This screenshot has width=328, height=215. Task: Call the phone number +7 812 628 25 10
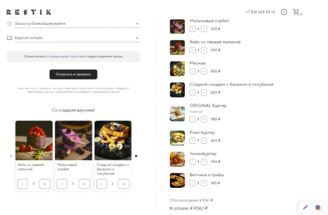(260, 12)
